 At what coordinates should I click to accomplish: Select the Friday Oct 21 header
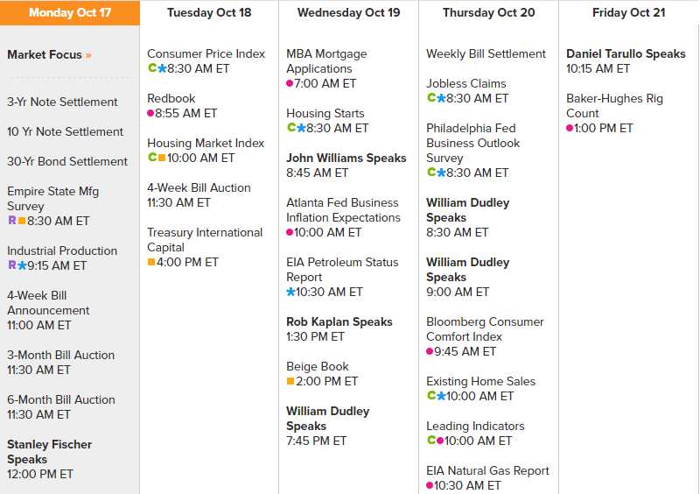coord(628,12)
